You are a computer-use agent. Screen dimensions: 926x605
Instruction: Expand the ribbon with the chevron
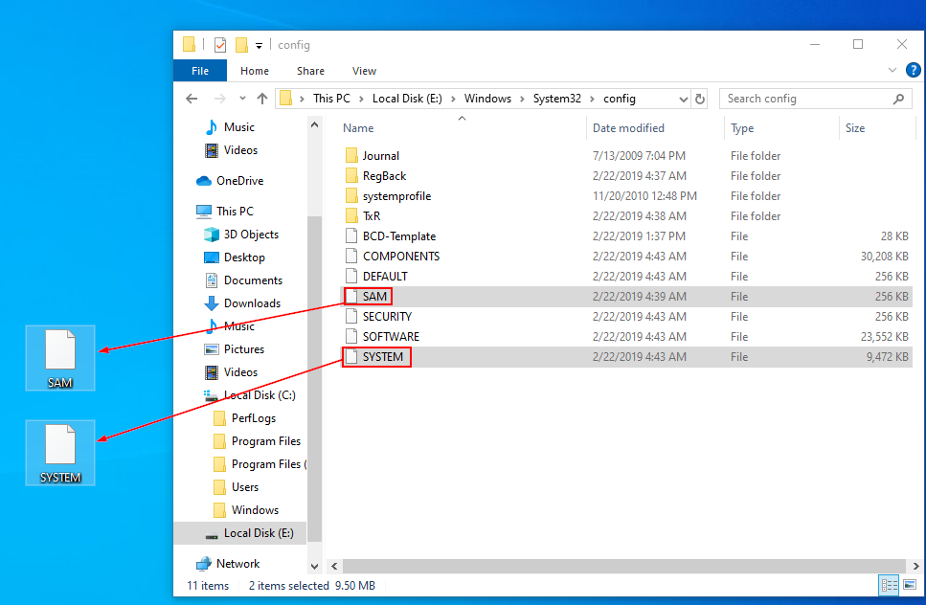coord(892,70)
